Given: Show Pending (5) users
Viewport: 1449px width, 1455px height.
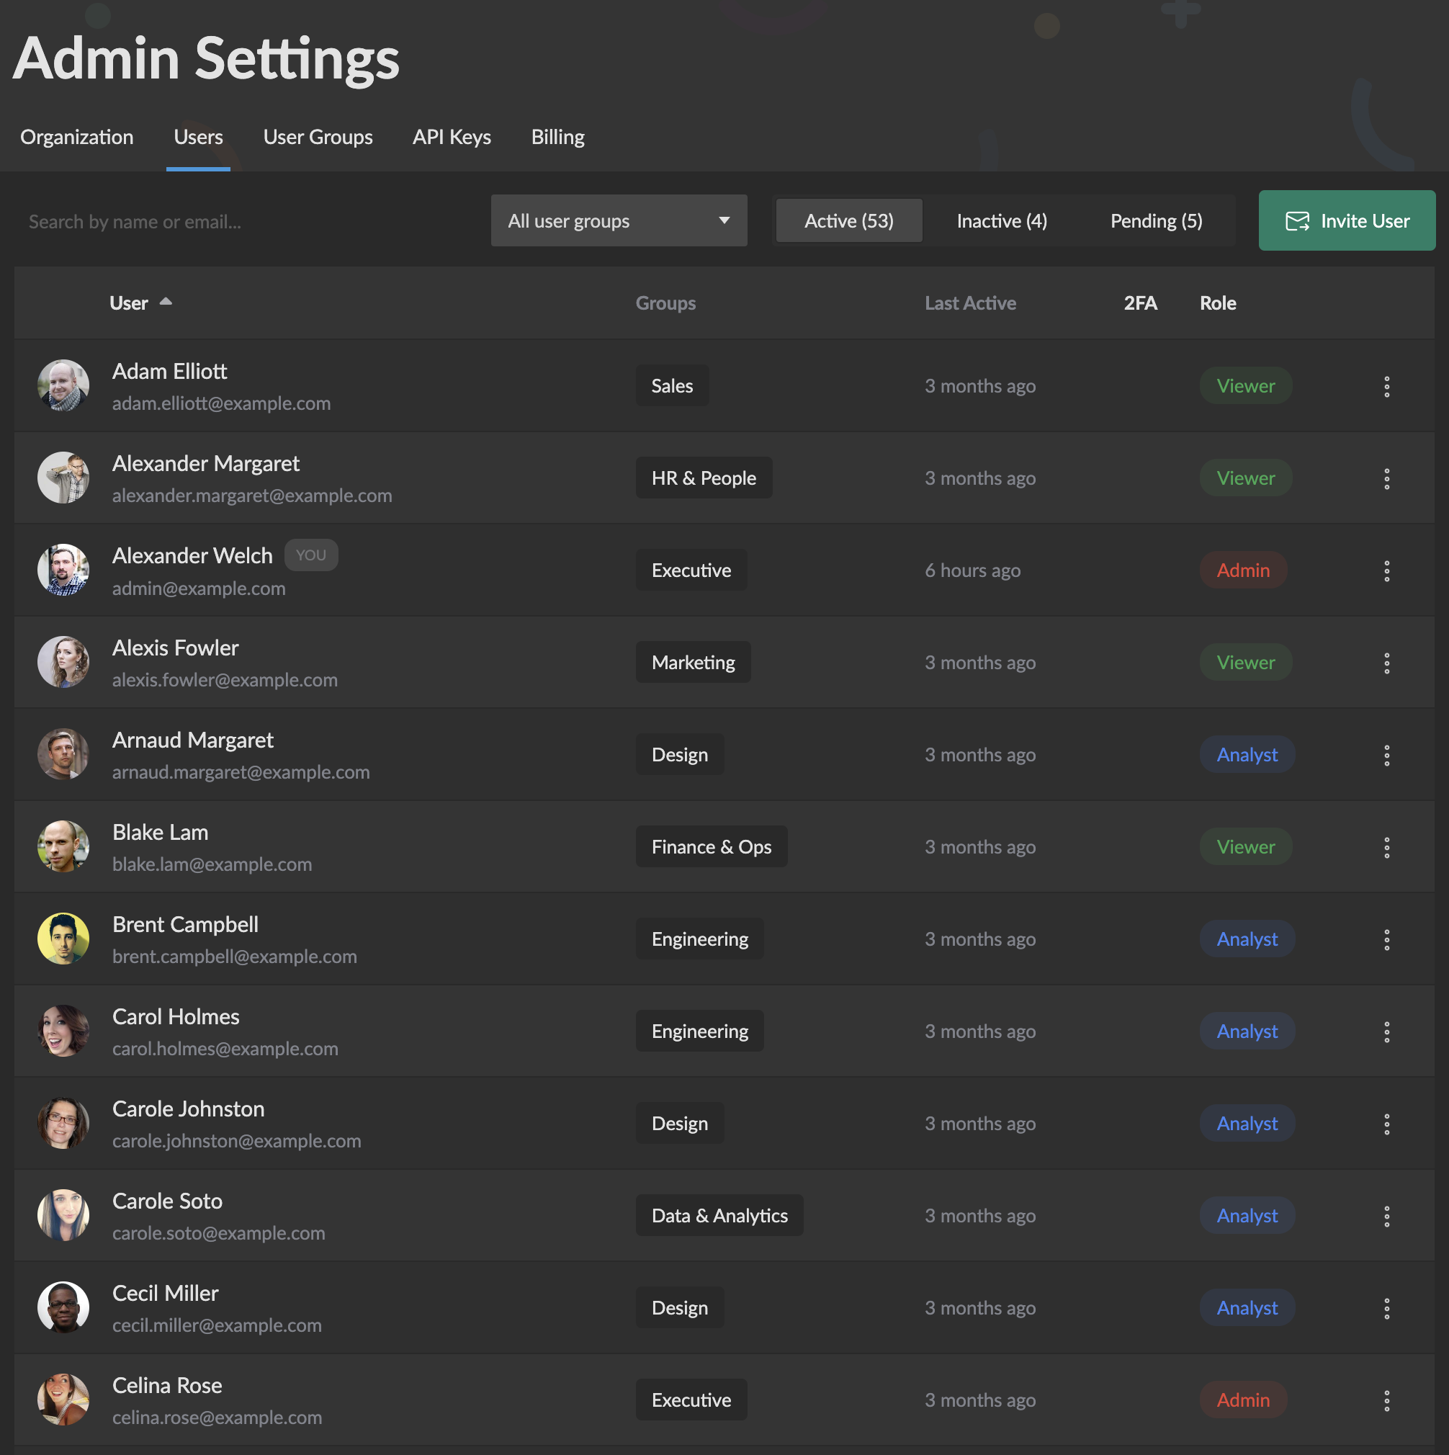Looking at the screenshot, I should pyautogui.click(x=1156, y=220).
